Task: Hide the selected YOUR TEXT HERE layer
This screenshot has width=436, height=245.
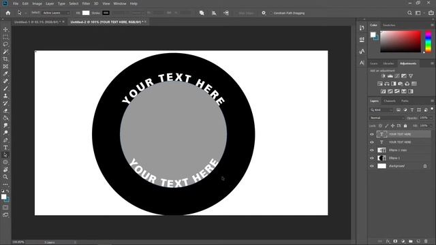Action: point(372,134)
